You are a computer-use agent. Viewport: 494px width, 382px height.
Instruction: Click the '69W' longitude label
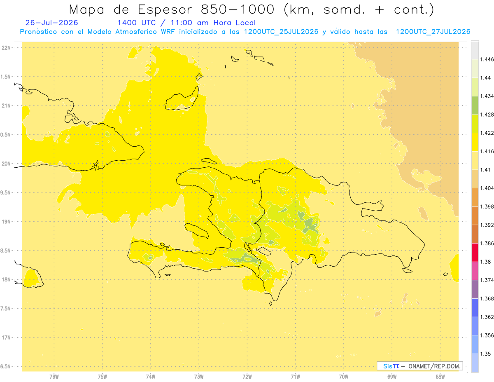coord(392,376)
